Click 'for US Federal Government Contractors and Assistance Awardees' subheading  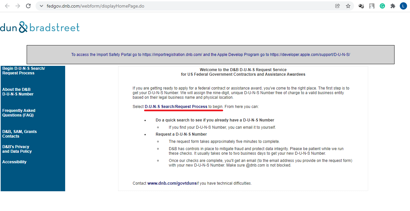(x=243, y=74)
